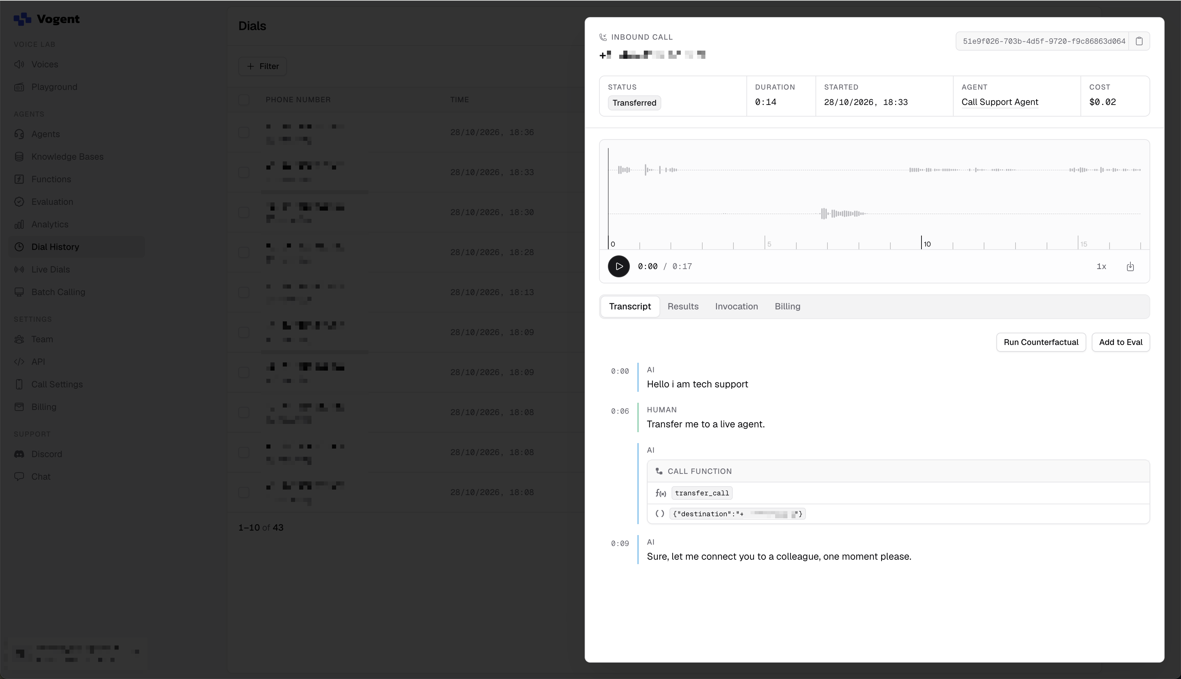The width and height of the screenshot is (1181, 679).
Task: Open Live Dials page
Action: pos(42,269)
